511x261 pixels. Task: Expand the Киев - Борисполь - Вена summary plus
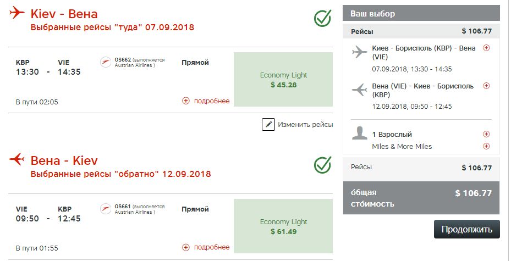click(486, 48)
